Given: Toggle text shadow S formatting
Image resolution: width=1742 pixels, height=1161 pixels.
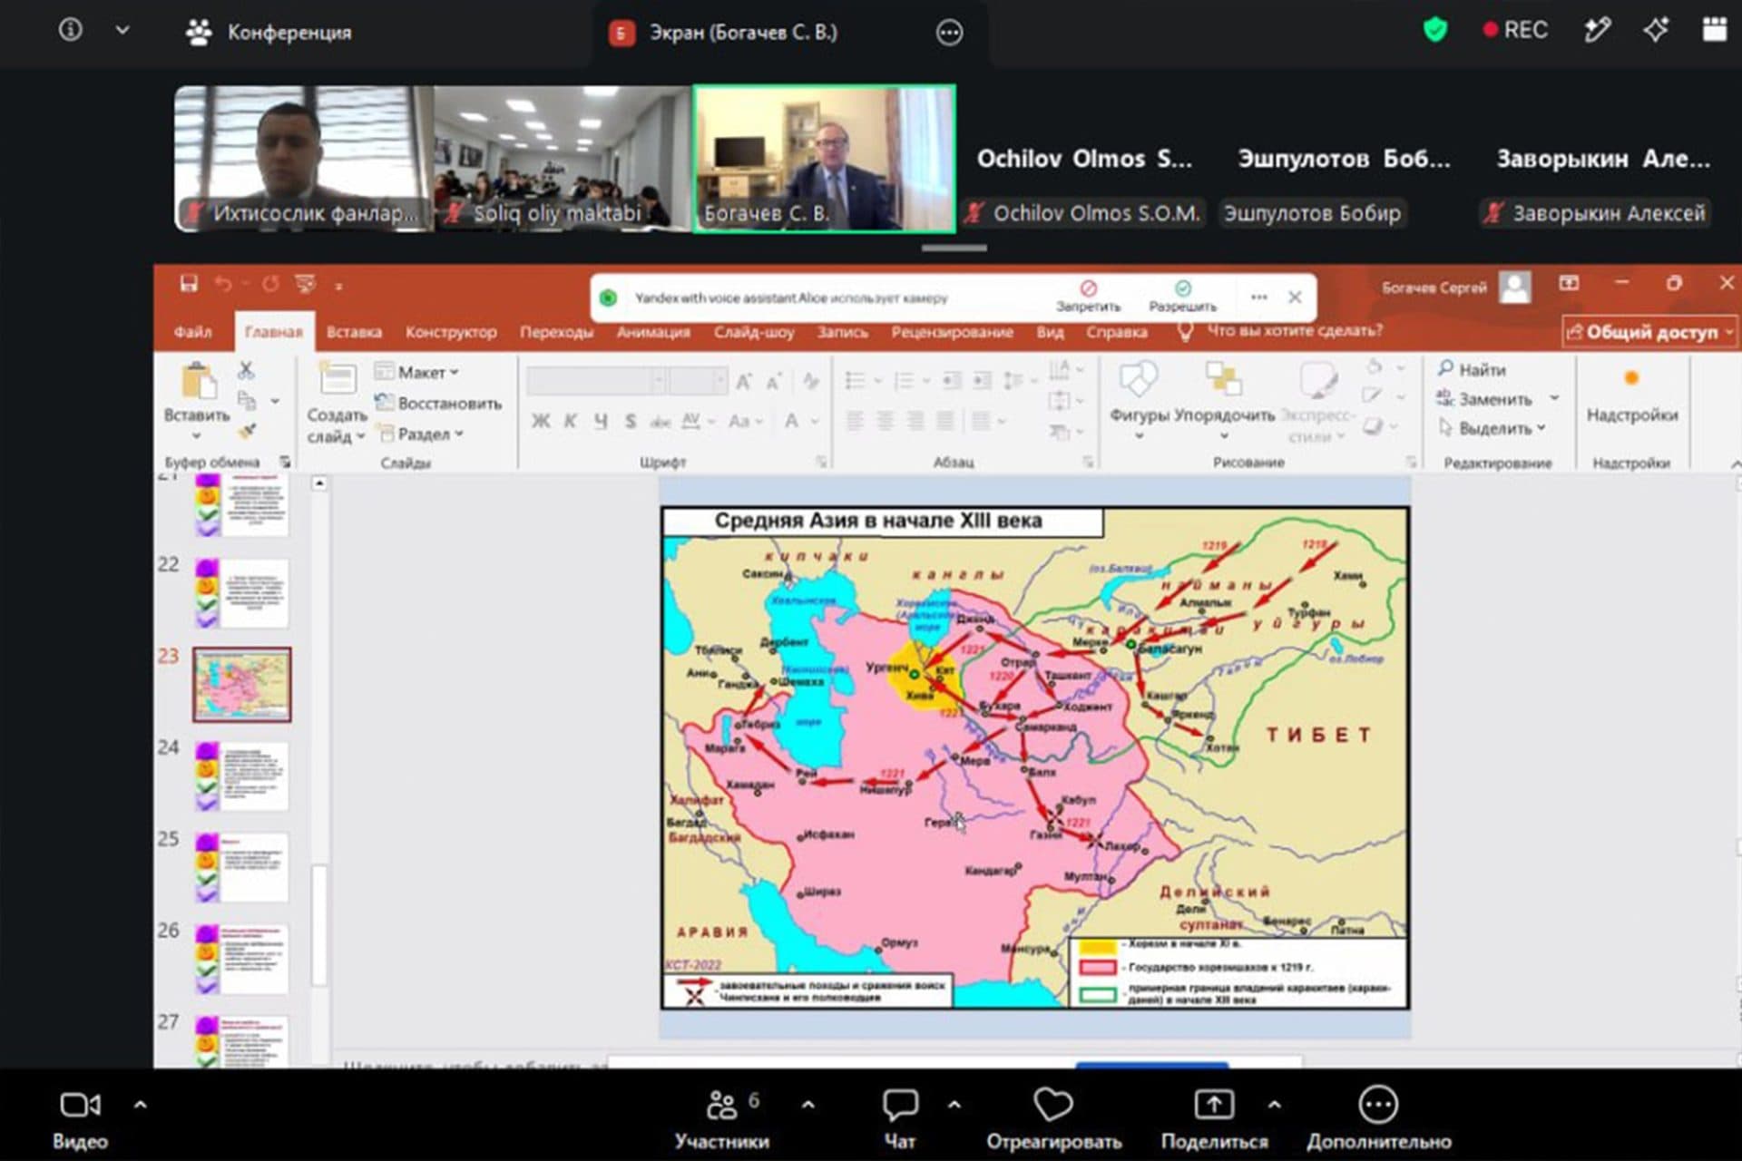Looking at the screenshot, I should point(630,421).
